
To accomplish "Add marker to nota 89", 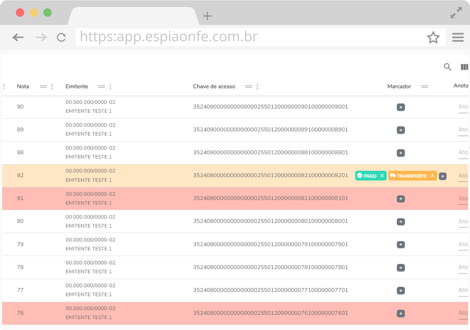I will click(x=401, y=130).
